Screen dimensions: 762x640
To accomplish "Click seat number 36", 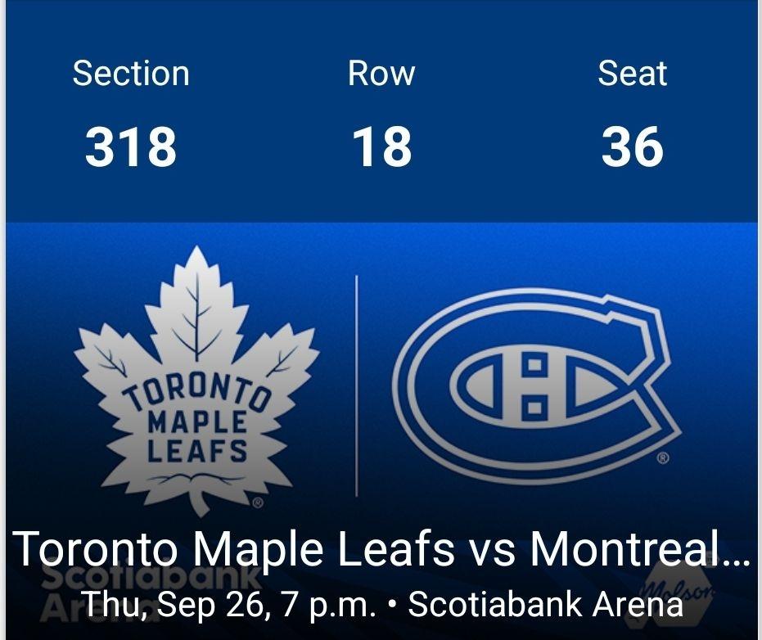I will 633,147.
